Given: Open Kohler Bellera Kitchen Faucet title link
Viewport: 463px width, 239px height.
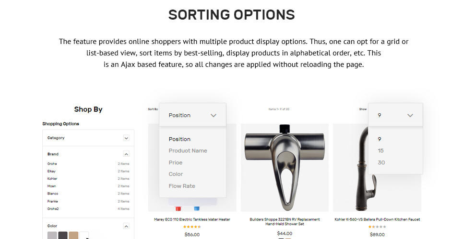Looking at the screenshot, I should [x=377, y=219].
